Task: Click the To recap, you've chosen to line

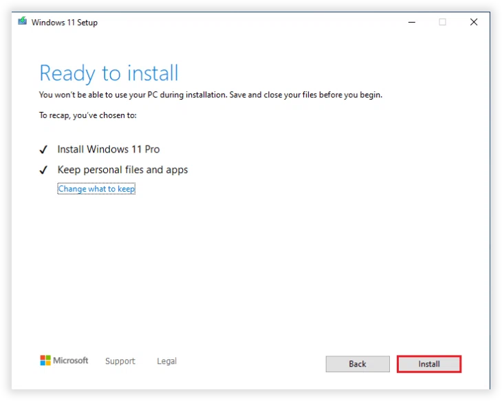Action: click(x=88, y=115)
